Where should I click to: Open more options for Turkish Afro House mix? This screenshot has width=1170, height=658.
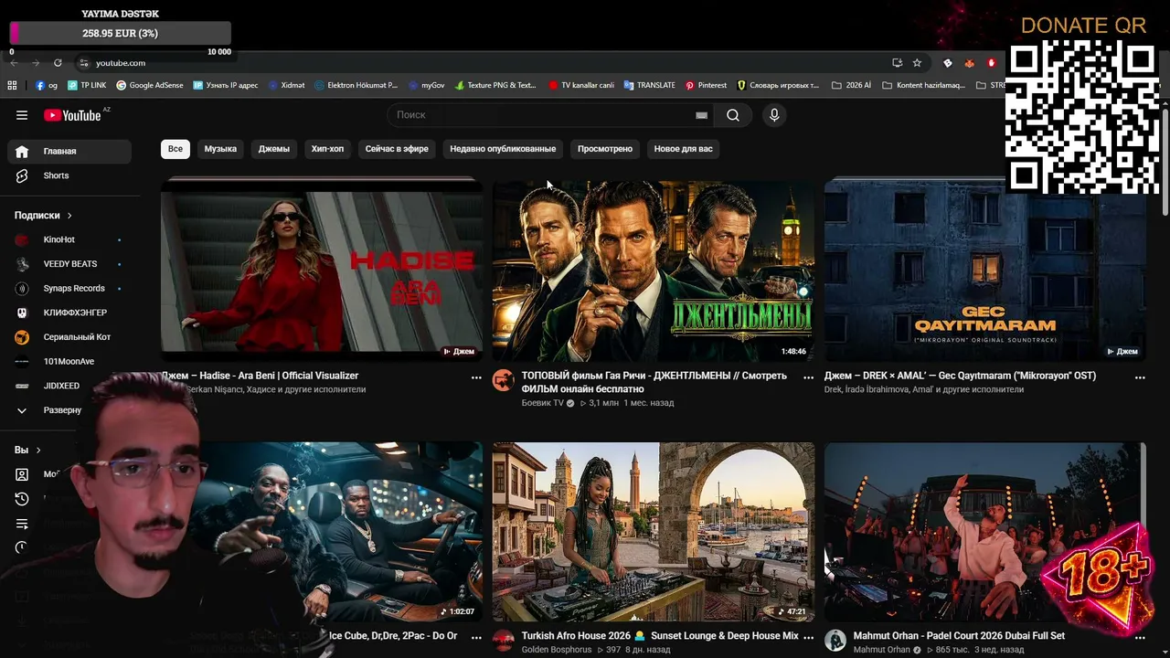click(x=808, y=636)
